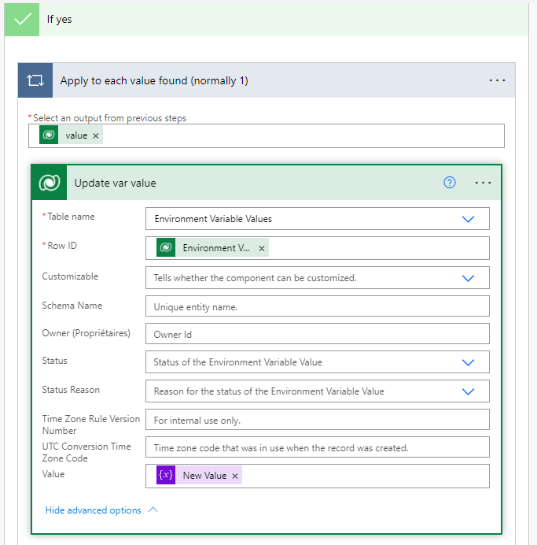Remove the Environment V... token from Row ID

[x=262, y=248]
